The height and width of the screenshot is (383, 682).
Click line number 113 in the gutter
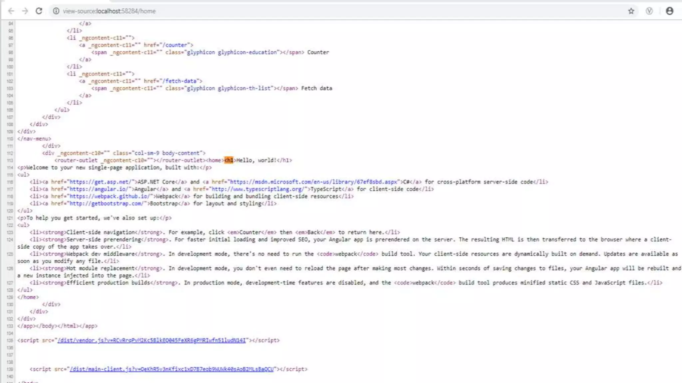tap(10, 160)
